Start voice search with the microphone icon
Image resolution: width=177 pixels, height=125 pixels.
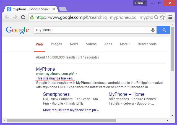tap(153, 30)
